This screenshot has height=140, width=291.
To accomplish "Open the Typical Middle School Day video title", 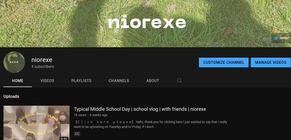I will 140,109.
